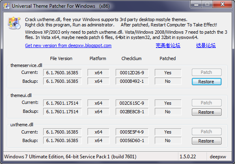Select uxtheme.dll current file version field
This screenshot has height=164, width=235.
[x=62, y=132]
